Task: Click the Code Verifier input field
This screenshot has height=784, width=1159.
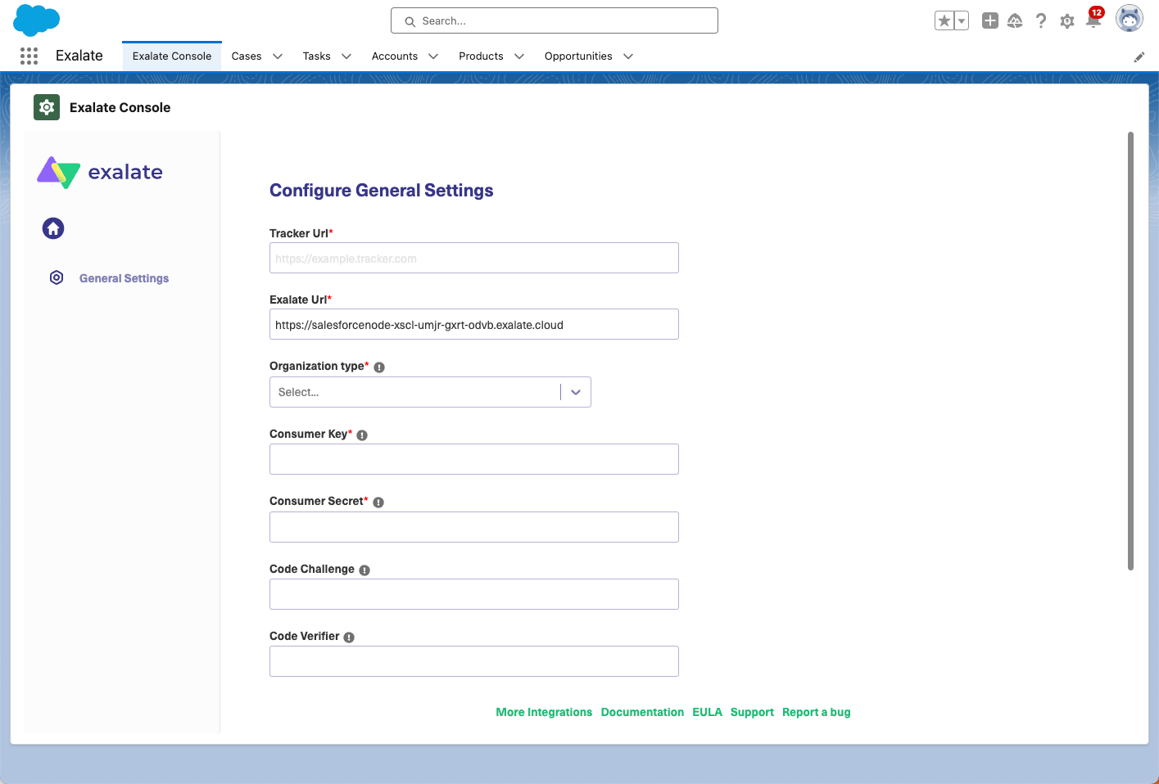Action: (474, 661)
